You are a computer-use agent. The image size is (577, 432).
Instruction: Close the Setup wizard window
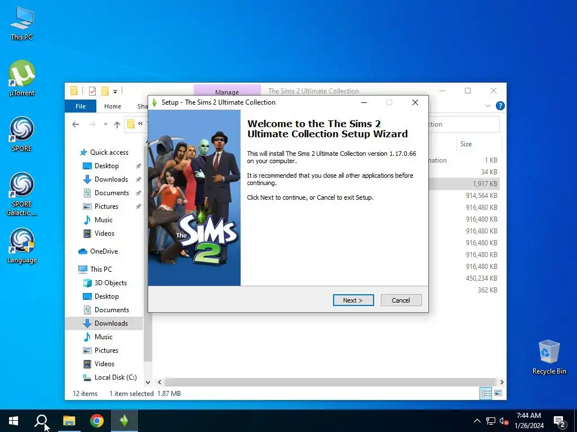415,102
